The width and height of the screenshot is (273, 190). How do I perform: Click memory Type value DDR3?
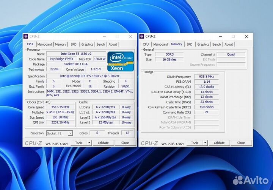pos(169,54)
